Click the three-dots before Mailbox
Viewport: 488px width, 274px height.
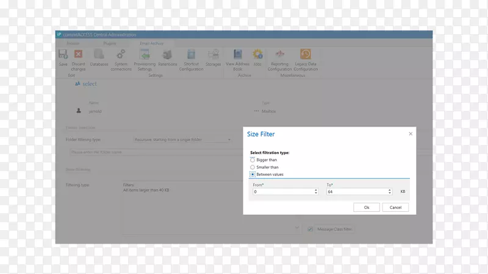(256, 111)
